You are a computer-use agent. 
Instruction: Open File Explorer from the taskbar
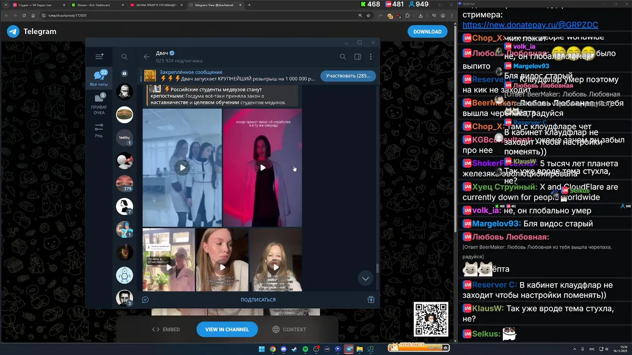coord(360,349)
